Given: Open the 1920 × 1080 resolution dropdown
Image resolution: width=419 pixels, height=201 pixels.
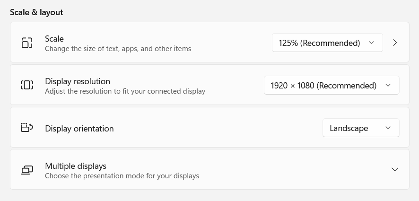Looking at the screenshot, I should pyautogui.click(x=332, y=85).
